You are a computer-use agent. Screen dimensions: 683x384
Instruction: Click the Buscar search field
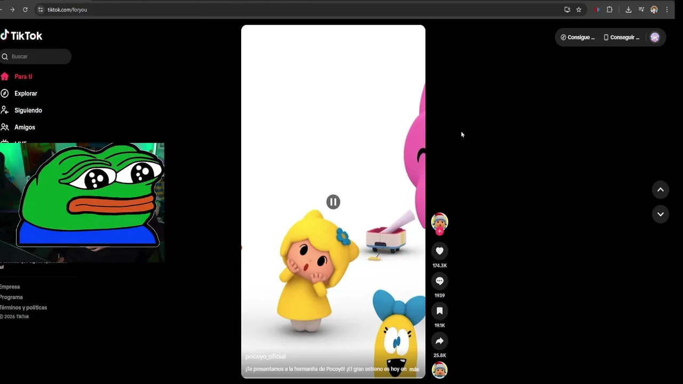tap(35, 57)
